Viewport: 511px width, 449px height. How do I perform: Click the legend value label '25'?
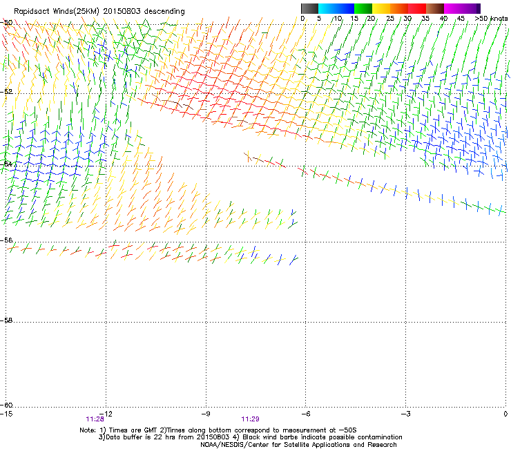(x=390, y=19)
